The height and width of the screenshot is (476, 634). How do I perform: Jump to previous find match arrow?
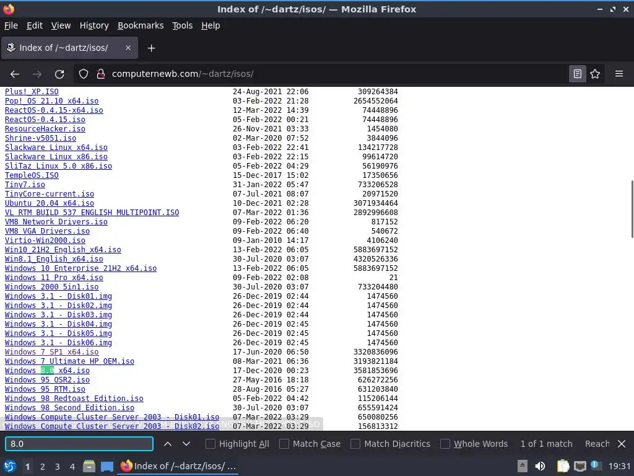[167, 444]
